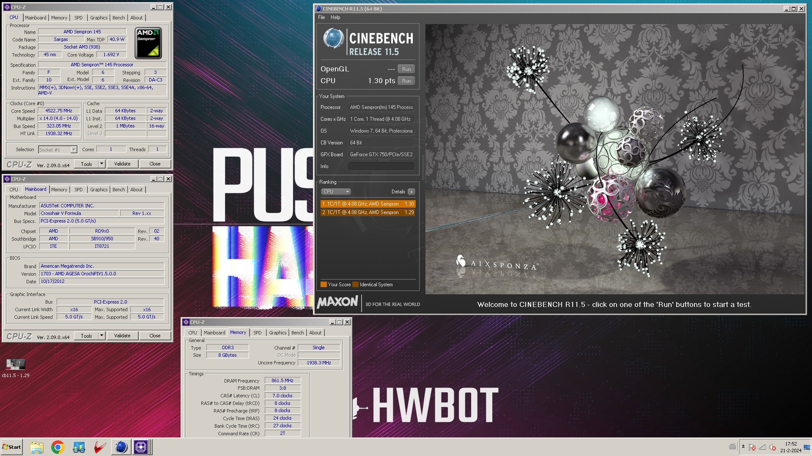812x456 pixels.
Task: Open the Geekbench icon on the taskbar
Action: [x=79, y=447]
